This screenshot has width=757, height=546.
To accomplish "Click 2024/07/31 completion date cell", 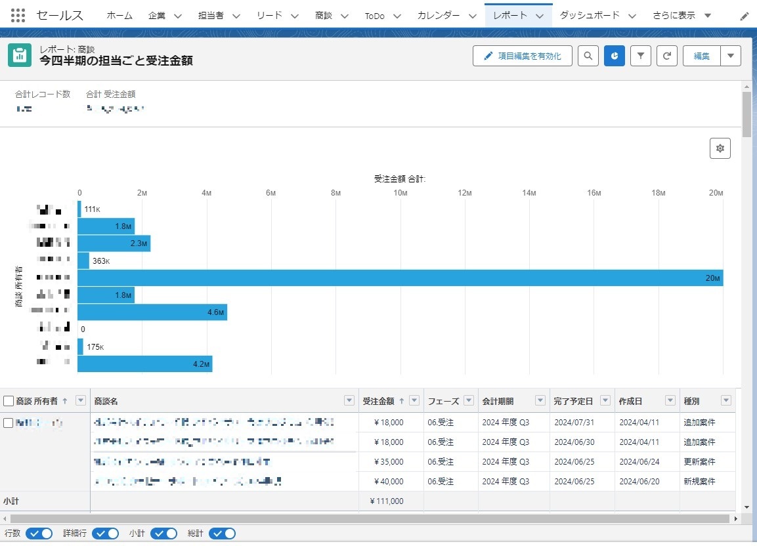I will tap(574, 423).
